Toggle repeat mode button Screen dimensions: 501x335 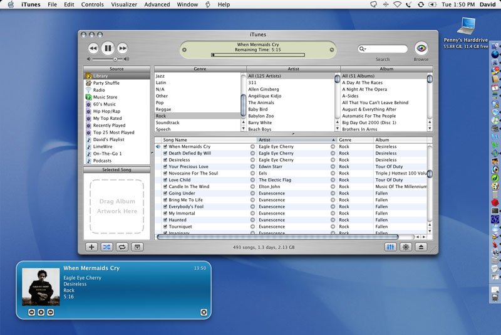click(x=122, y=247)
